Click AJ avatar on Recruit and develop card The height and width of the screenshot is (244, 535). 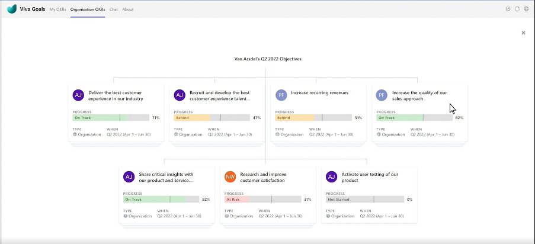(x=180, y=95)
